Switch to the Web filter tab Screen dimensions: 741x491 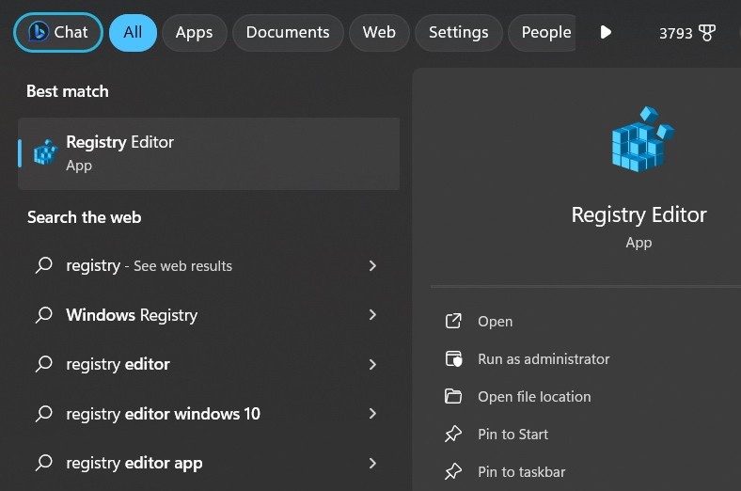coord(379,32)
